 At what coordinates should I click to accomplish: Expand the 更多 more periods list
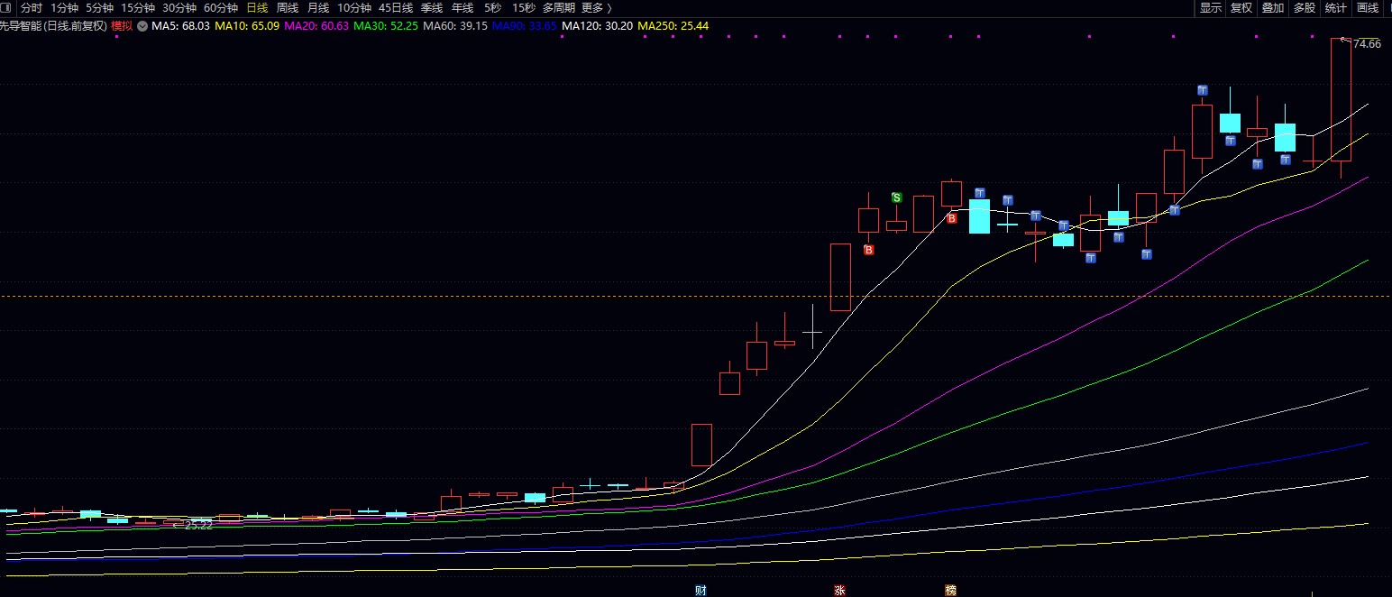point(597,8)
